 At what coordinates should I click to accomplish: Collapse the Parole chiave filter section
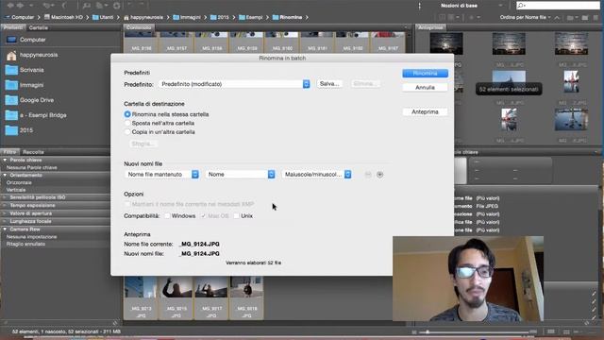tap(5, 160)
